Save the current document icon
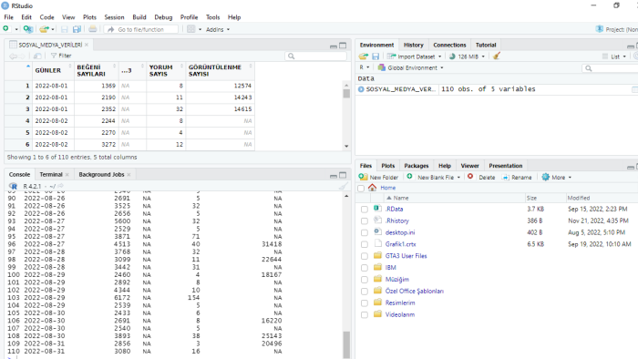 click(x=65, y=29)
